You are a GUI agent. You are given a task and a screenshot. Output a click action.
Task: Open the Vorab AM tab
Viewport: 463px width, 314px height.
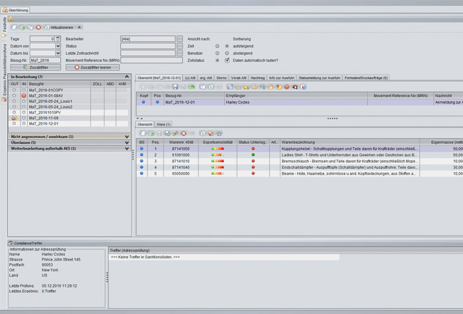239,78
